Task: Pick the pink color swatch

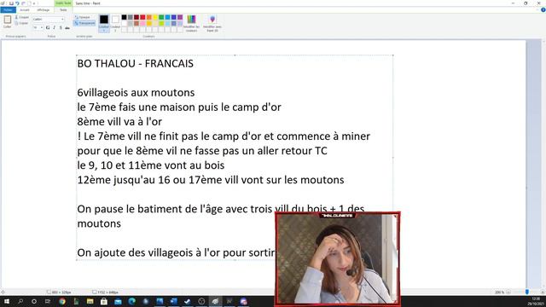Action: [142, 23]
